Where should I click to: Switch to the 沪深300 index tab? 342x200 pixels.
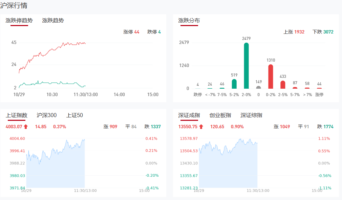pos(47,115)
